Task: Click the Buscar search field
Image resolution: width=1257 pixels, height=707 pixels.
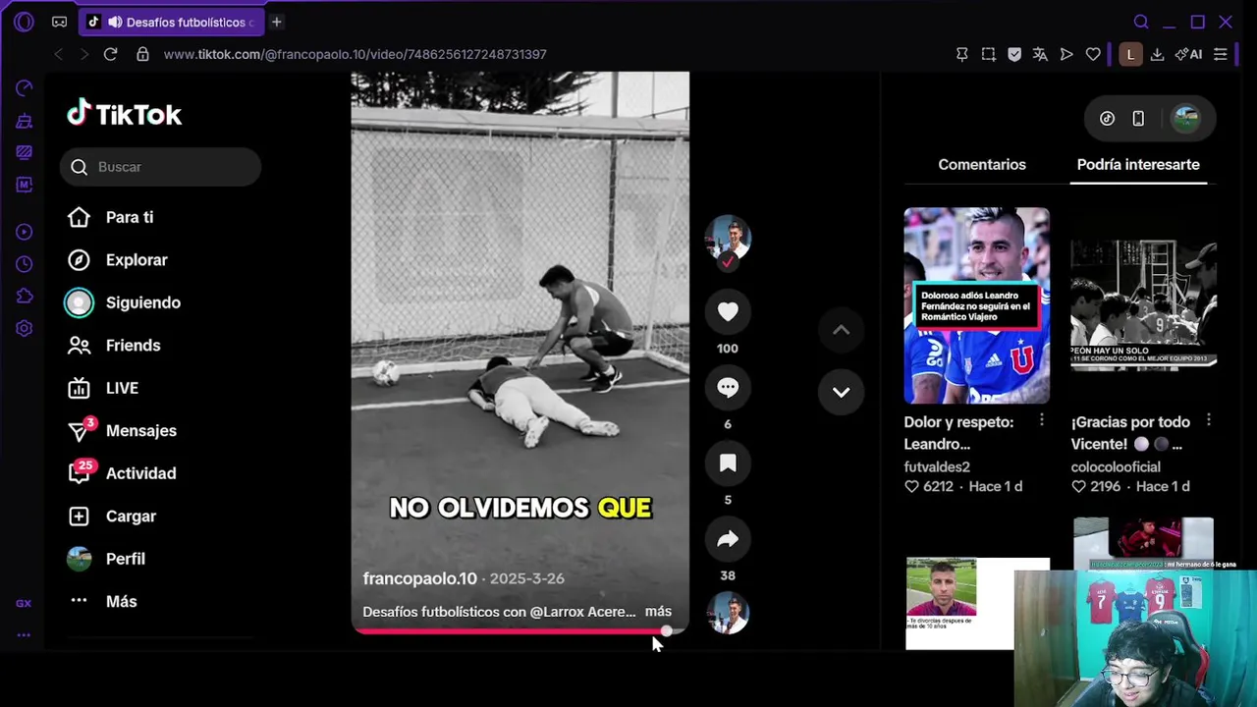Action: click(x=161, y=167)
